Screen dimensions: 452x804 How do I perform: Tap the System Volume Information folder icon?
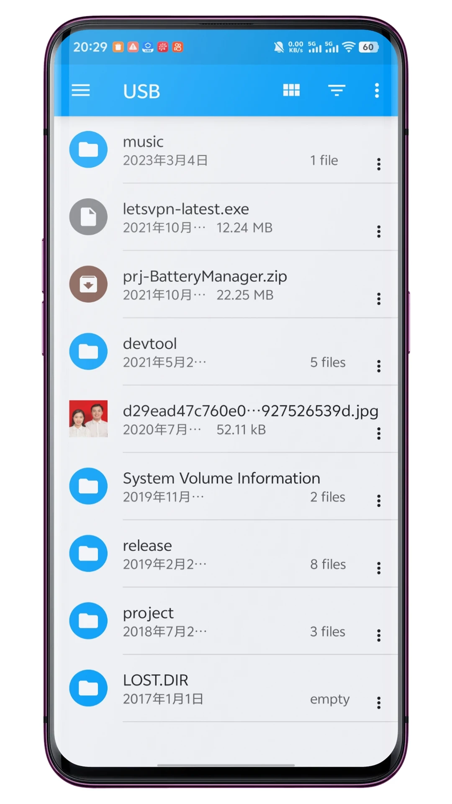pos(88,486)
